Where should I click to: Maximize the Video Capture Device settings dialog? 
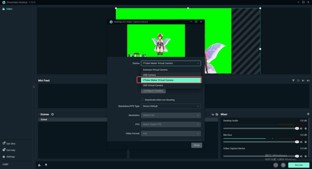[196, 22]
